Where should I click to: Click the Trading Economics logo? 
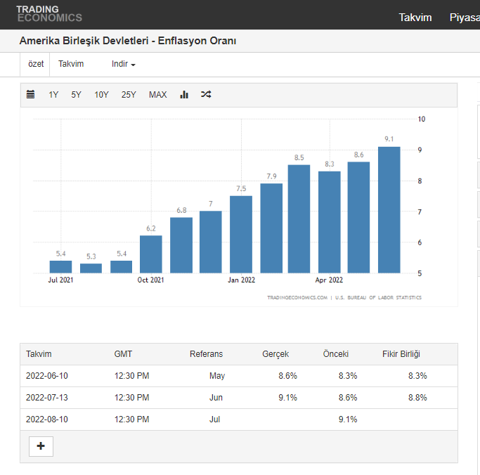[49, 14]
